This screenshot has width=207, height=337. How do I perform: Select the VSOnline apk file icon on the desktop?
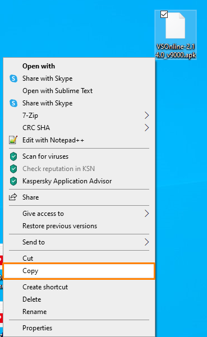pos(175,26)
